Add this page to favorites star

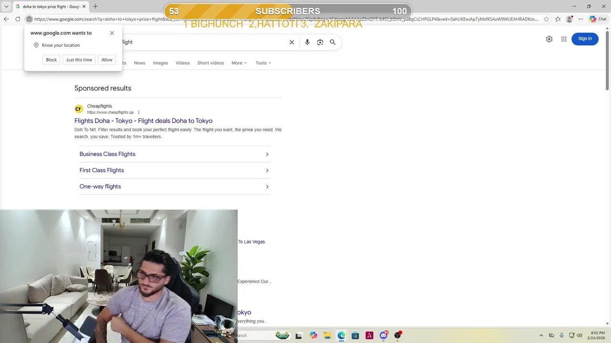(547, 19)
